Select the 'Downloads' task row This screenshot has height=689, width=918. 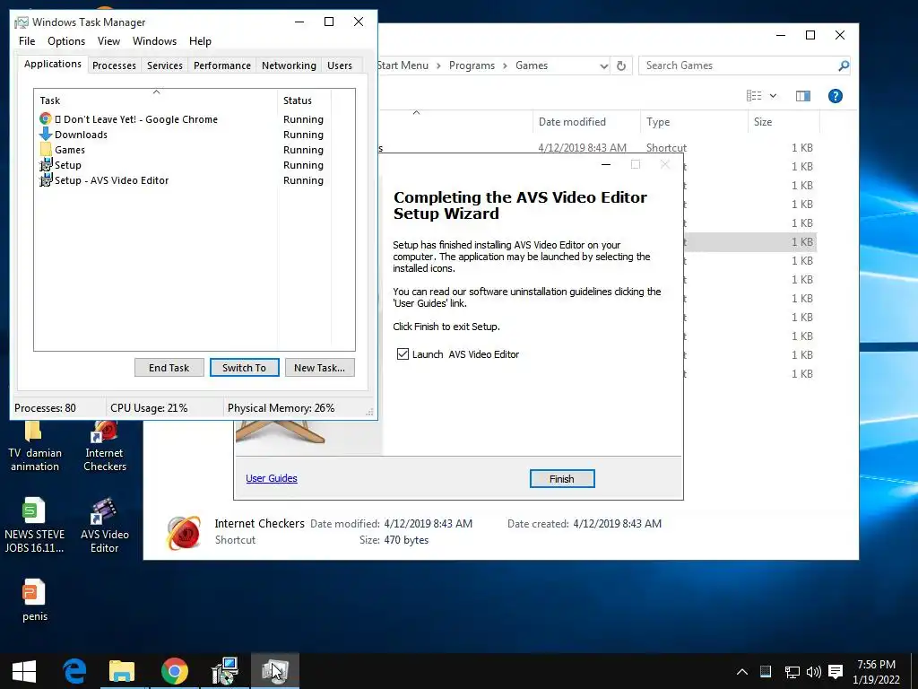(181, 135)
